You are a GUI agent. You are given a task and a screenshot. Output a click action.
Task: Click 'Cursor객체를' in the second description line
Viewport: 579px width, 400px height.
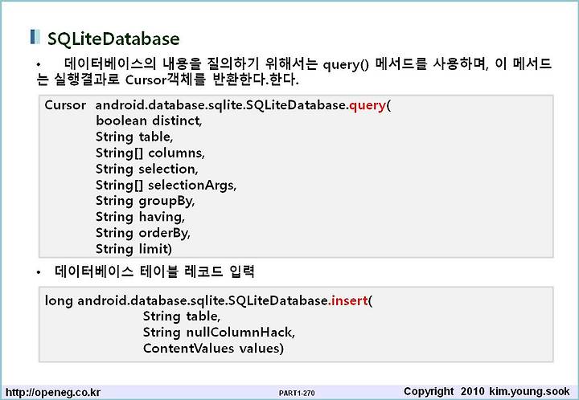pos(165,80)
